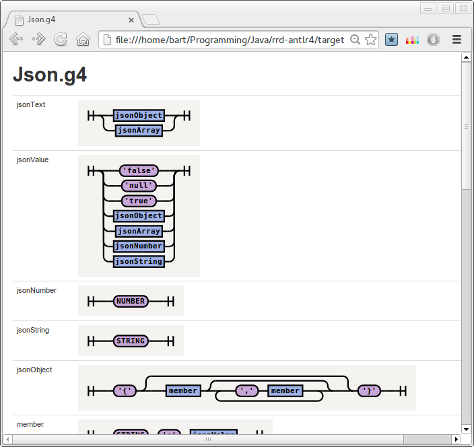Image resolution: width=474 pixels, height=447 pixels.
Task: Click jsonArray box in jsonText diagram
Action: [139, 131]
